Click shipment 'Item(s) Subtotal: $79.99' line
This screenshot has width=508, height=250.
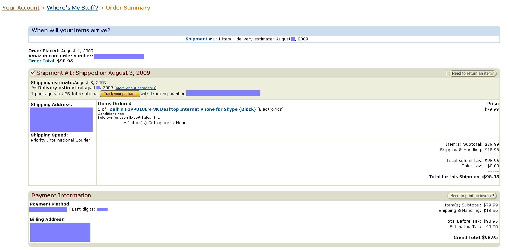pos(472,144)
